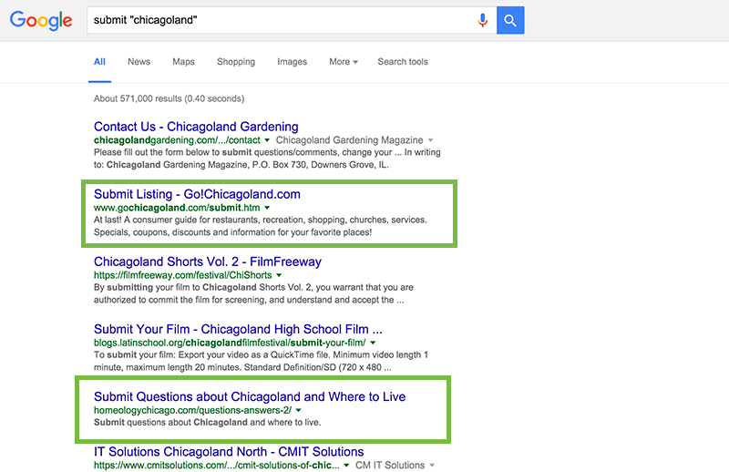Go to the Images tab
The image size is (729, 472).
[292, 62]
